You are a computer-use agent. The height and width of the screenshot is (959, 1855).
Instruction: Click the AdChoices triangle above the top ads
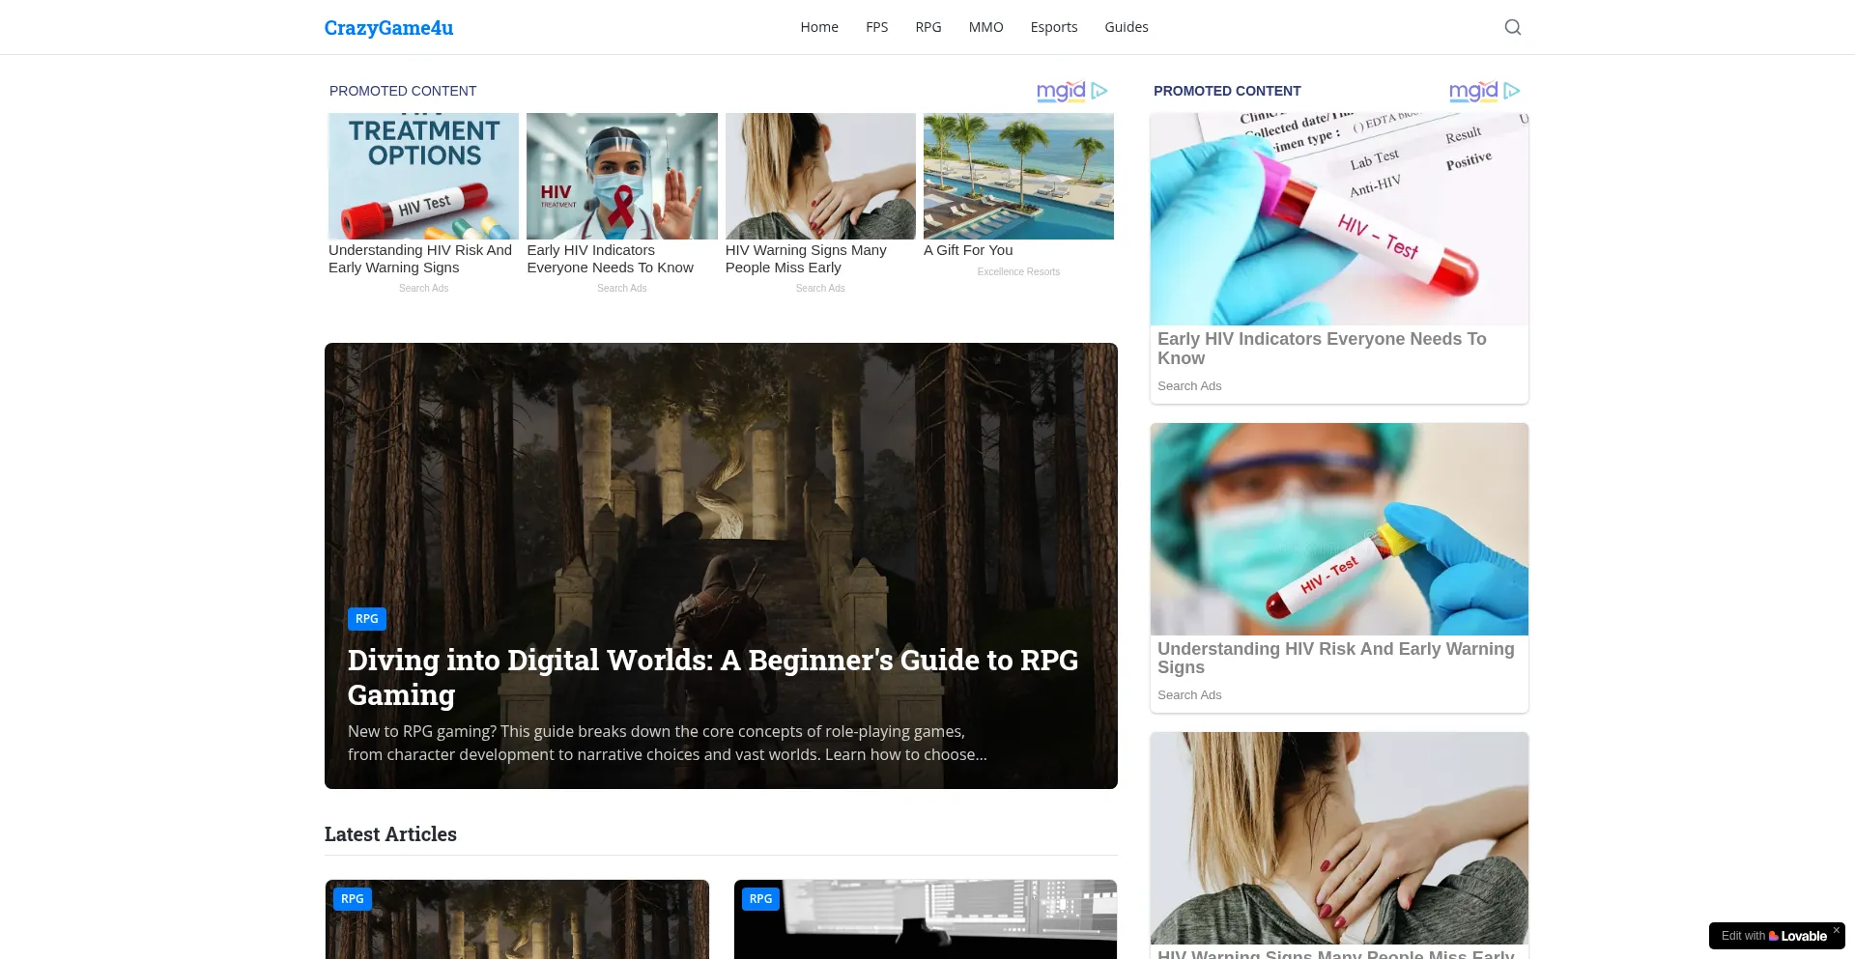pyautogui.click(x=1099, y=91)
